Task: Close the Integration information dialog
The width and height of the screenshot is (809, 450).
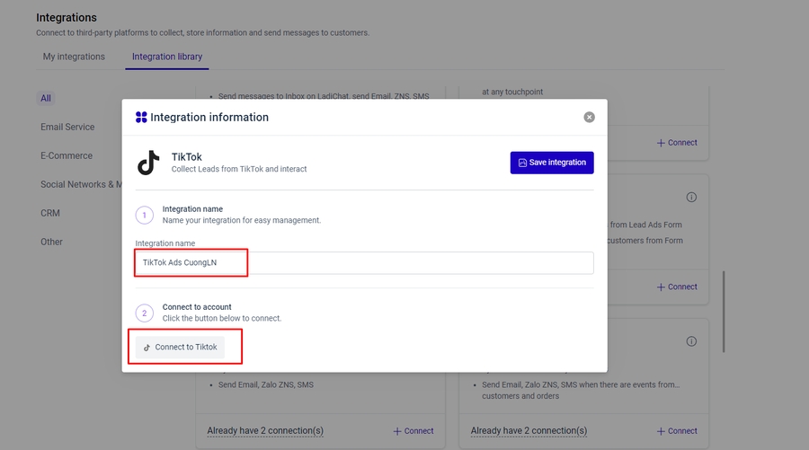Action: click(589, 117)
